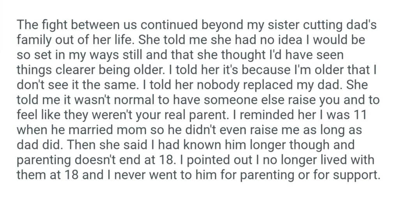Click the word "clearer"
The width and height of the screenshot is (399, 199).
(x=80, y=69)
